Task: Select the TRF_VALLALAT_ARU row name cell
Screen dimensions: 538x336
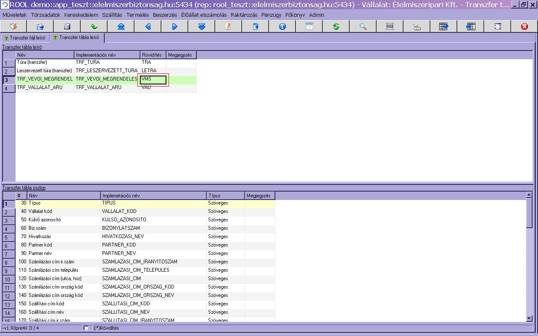Action: (x=45, y=87)
